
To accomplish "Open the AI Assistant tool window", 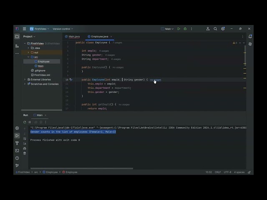I will [250, 44].
